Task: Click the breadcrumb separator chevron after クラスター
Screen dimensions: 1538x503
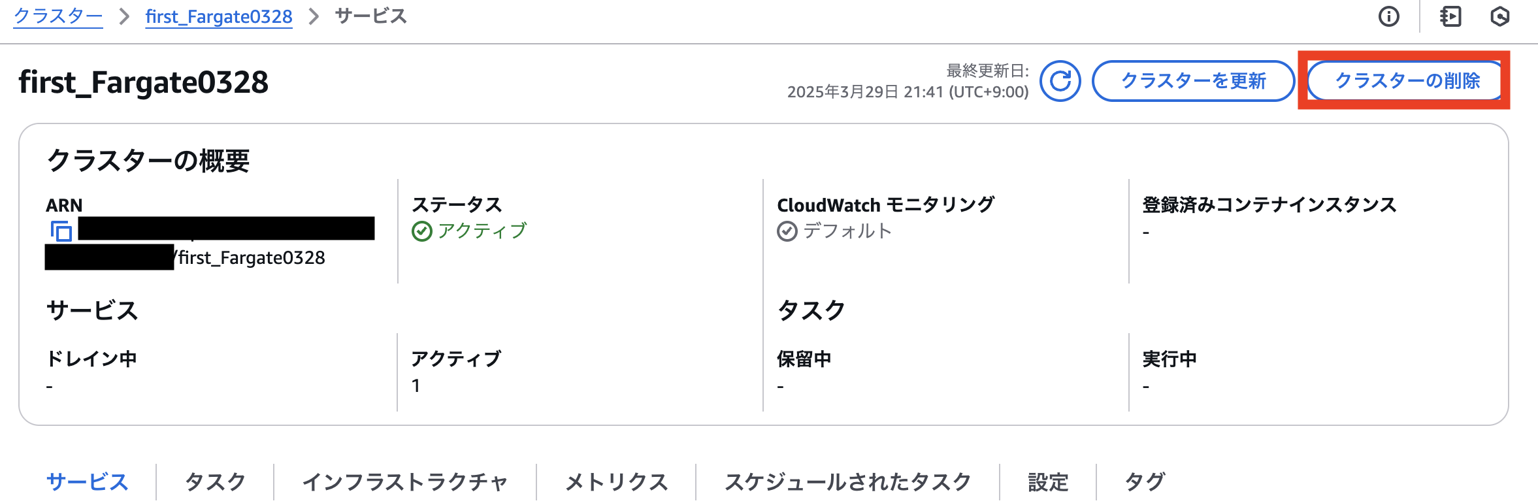Action: (x=123, y=16)
